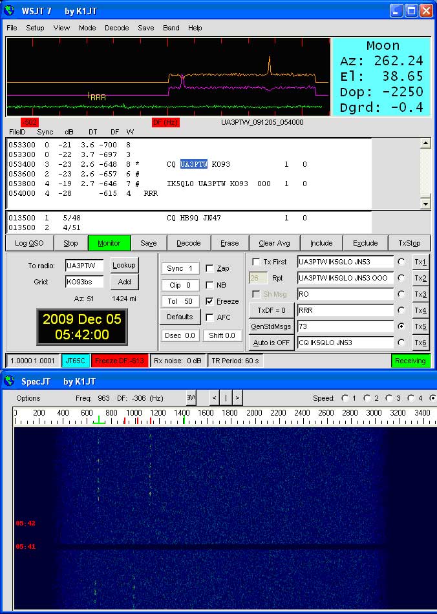Open the Setup menu

pos(35,28)
